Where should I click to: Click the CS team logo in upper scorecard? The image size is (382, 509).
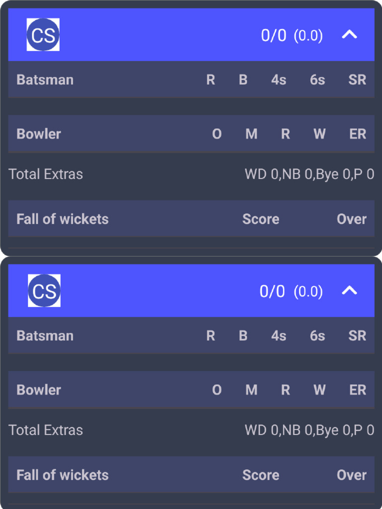pyautogui.click(x=43, y=35)
